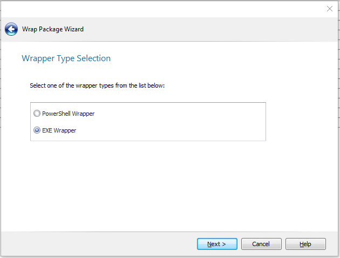Click empty space inside the wrapper types list box

pyautogui.click(x=189, y=122)
